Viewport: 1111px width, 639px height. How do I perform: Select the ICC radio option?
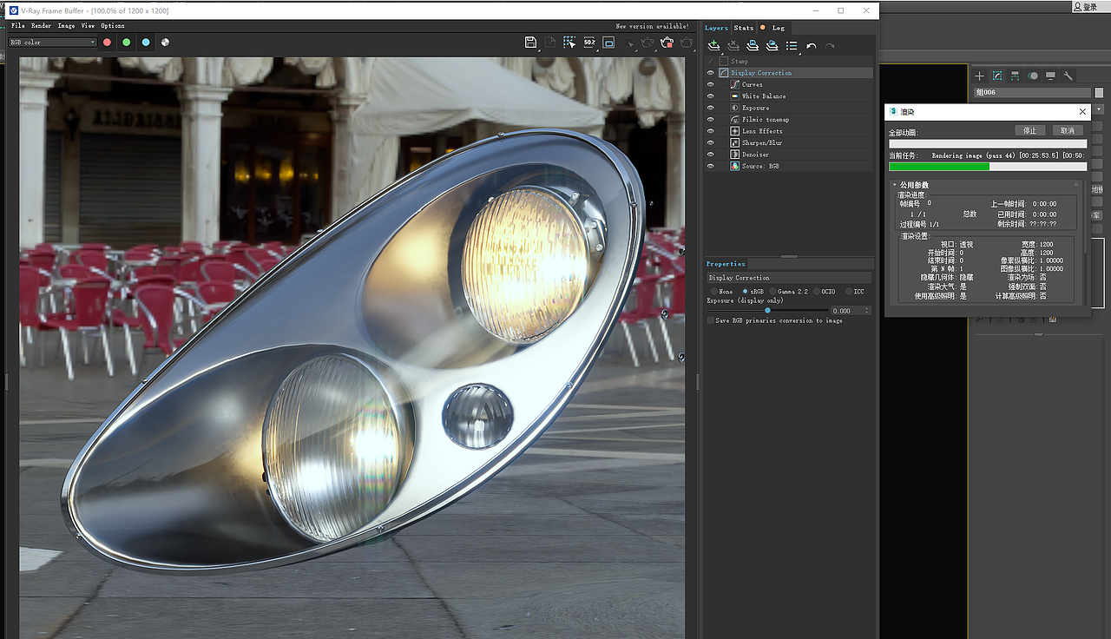coord(849,292)
